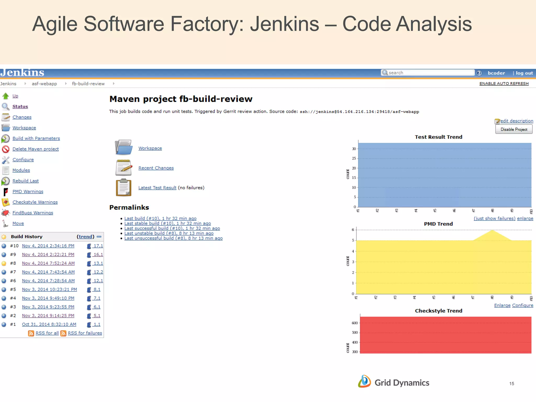Click the large Recent Changes notepad icon
Viewport: 536px width, 402px height.
124,167
